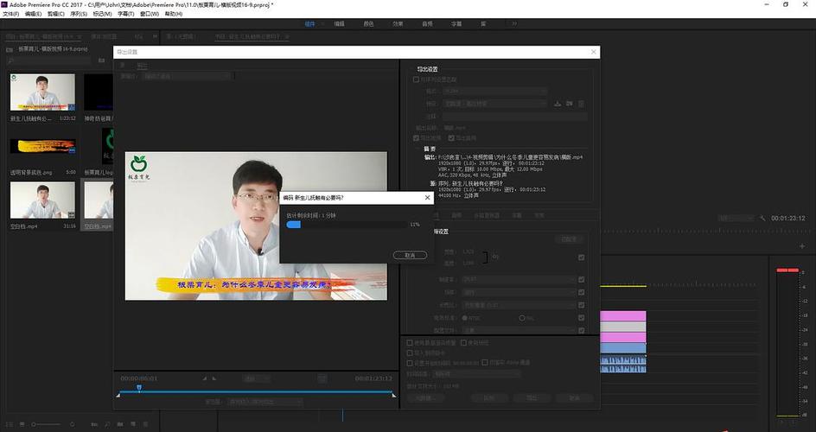The height and width of the screenshot is (432, 816).
Task: Click the find magnifier in project panel
Action: click(107, 424)
